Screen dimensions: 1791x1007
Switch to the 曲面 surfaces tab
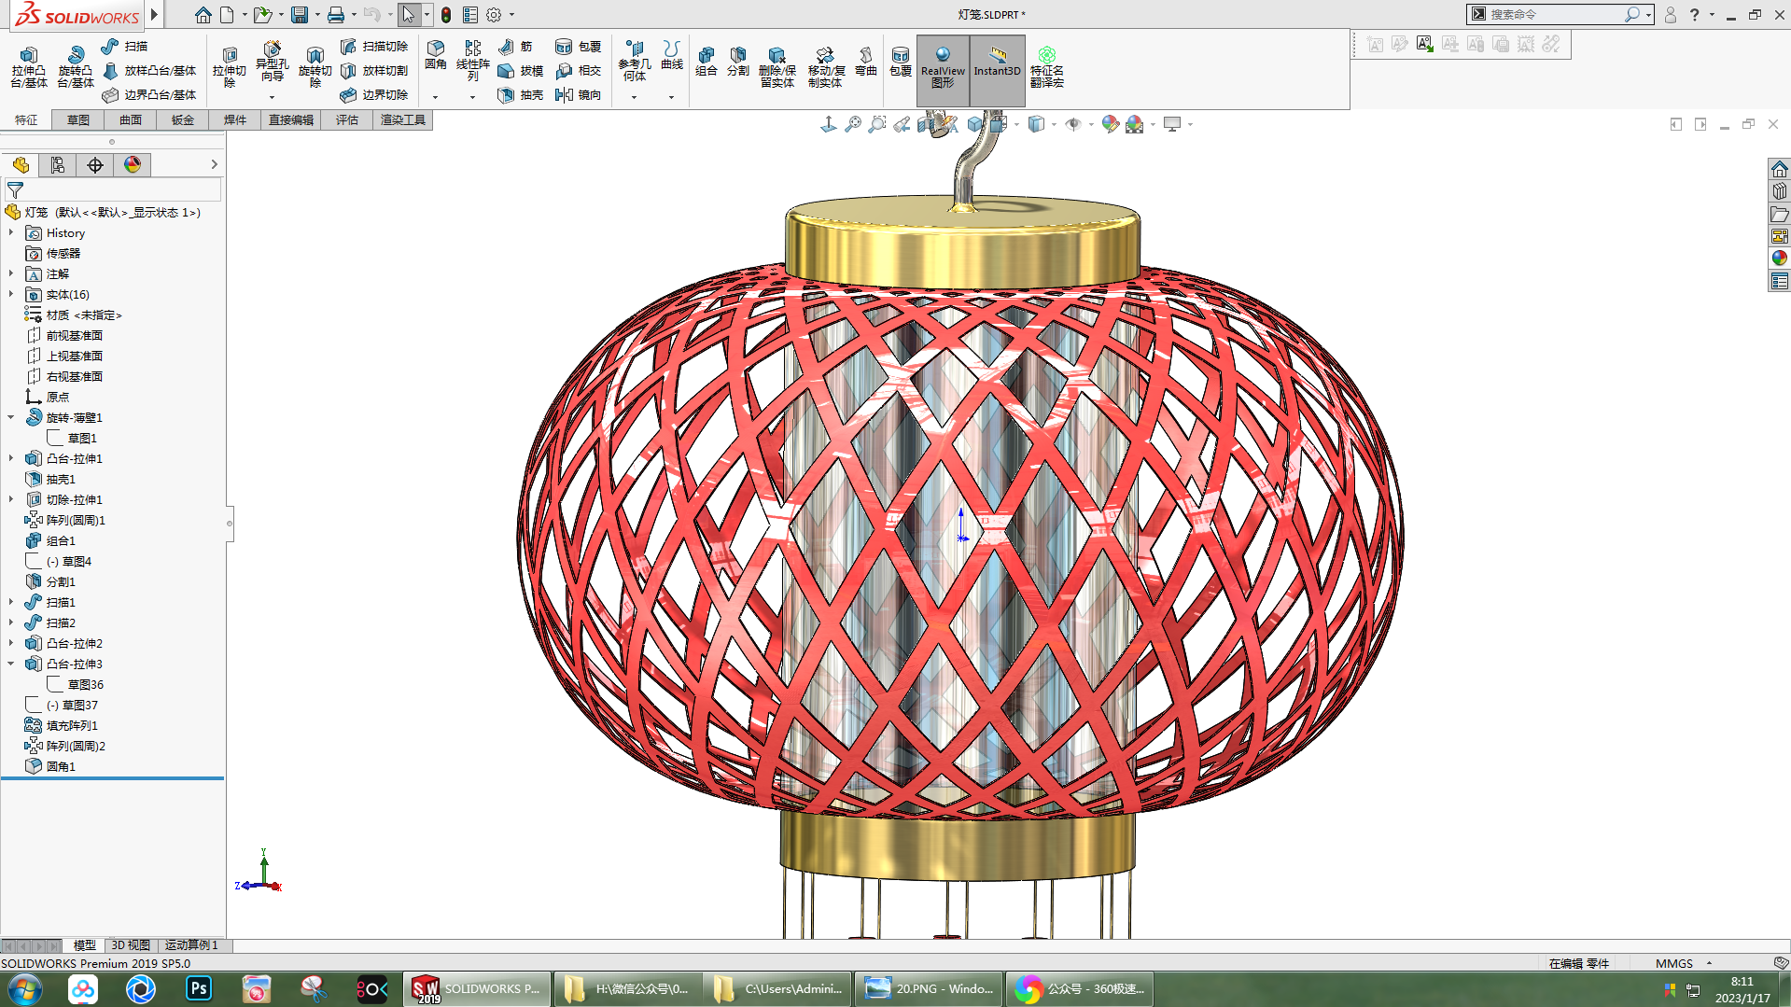[130, 119]
